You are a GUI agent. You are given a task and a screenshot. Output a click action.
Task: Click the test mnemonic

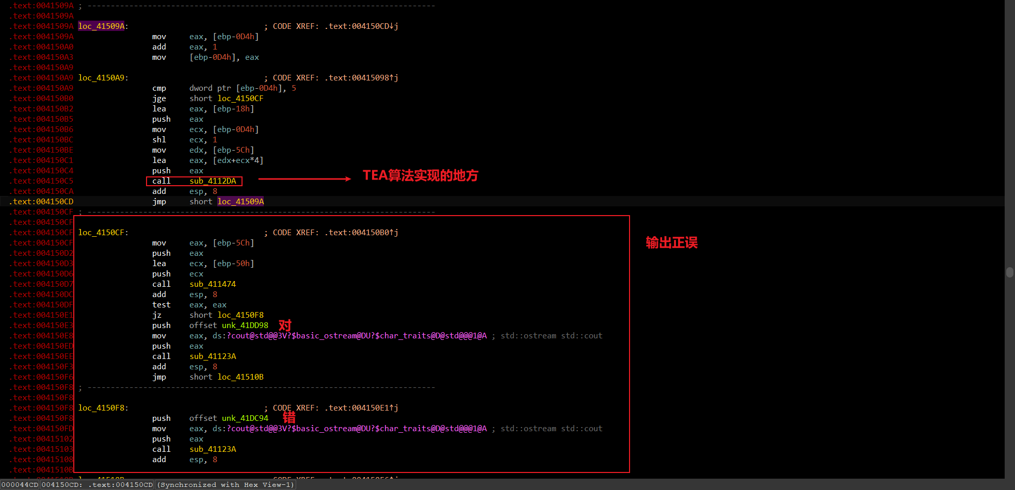(161, 305)
